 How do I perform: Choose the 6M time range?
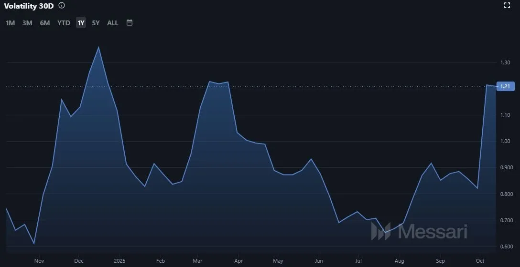tap(45, 23)
